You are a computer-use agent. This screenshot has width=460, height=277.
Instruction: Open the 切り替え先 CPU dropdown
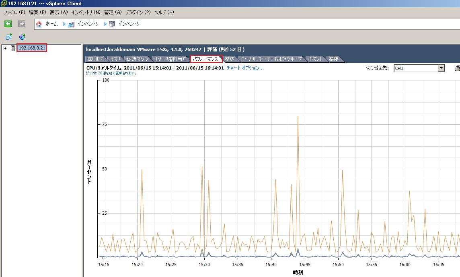pos(441,68)
